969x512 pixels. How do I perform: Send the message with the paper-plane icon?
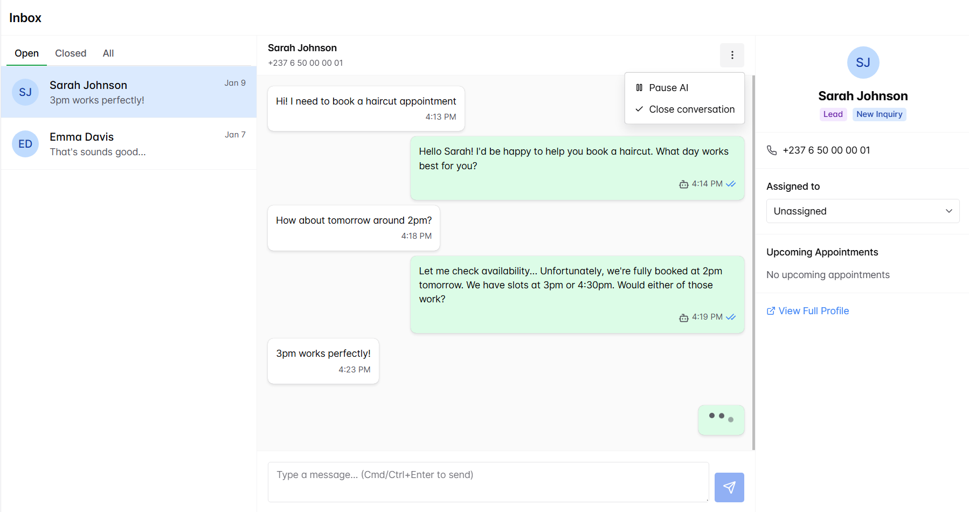pyautogui.click(x=729, y=487)
